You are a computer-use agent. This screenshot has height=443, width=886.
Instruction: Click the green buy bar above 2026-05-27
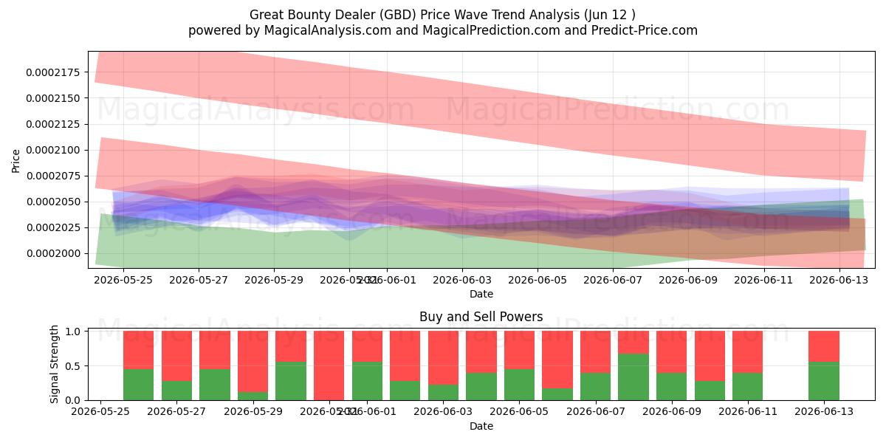[176, 391]
